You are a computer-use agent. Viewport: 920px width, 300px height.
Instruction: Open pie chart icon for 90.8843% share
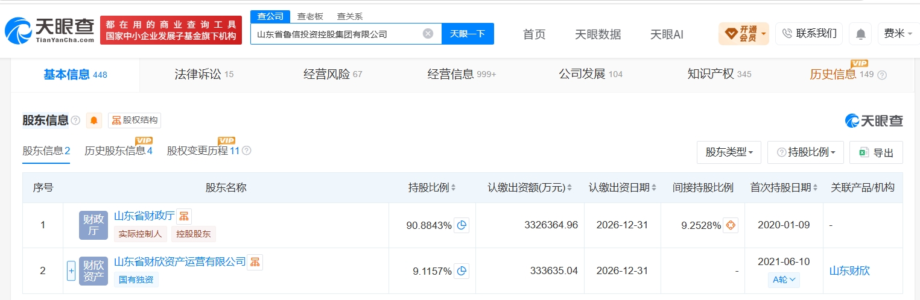coord(462,226)
